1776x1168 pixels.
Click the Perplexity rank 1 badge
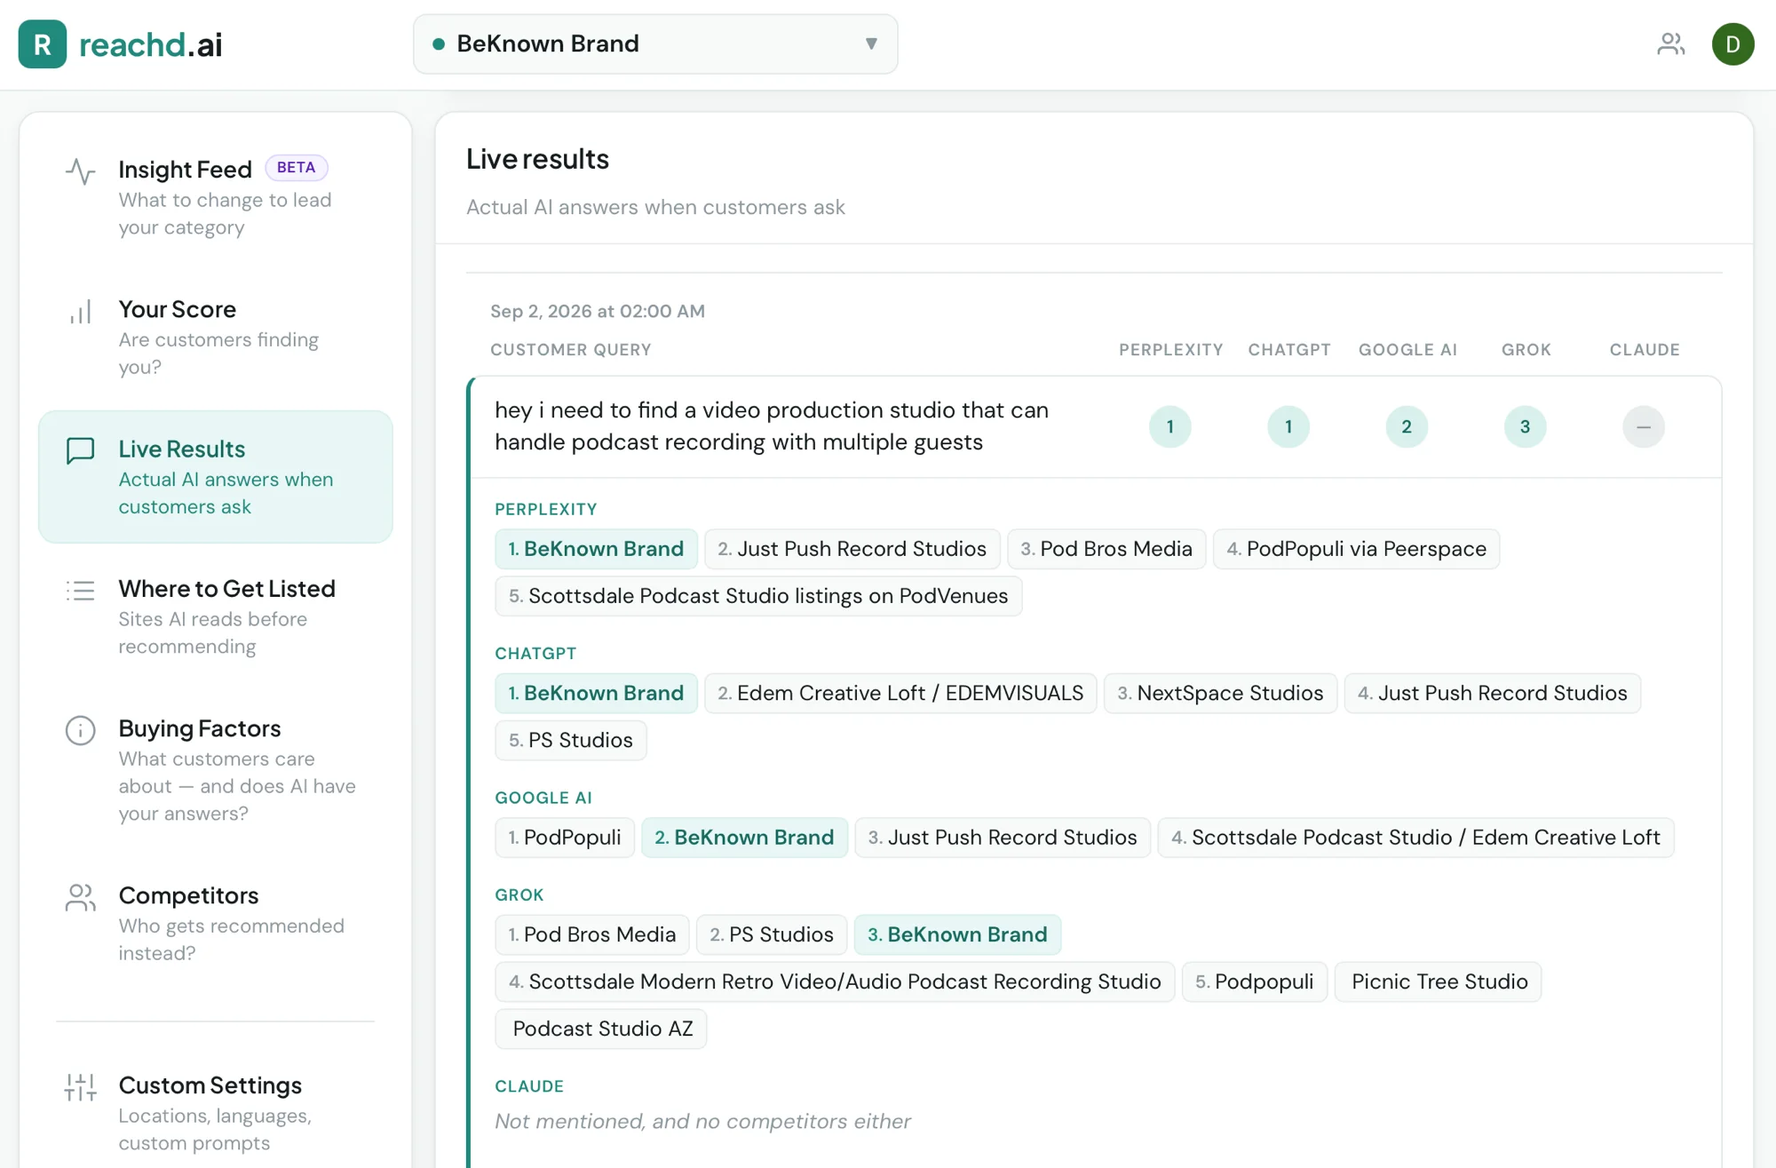point(1169,426)
